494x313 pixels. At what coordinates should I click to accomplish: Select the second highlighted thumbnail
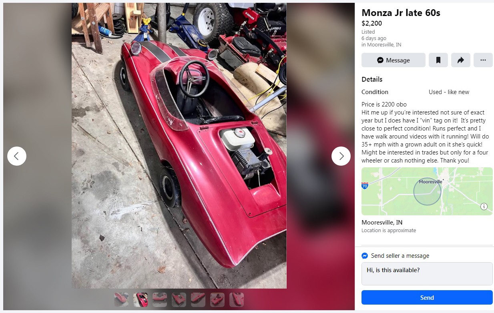[141, 299]
